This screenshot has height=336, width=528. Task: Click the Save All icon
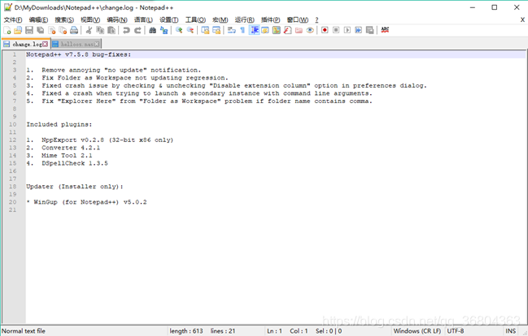(41, 31)
